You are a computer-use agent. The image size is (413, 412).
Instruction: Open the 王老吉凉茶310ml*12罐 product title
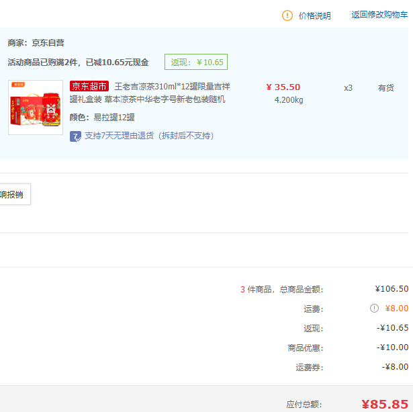[150, 93]
